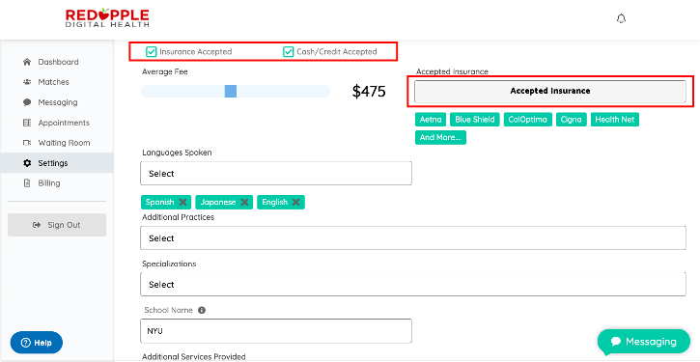Remove the English language tag

(x=295, y=202)
